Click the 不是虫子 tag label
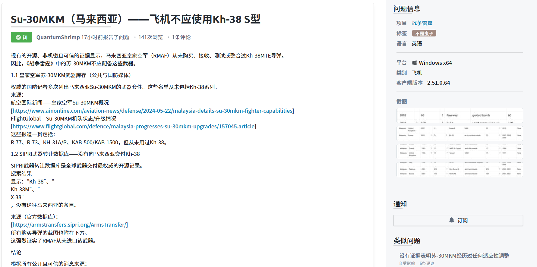 click(424, 33)
